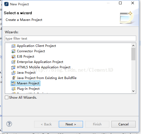Click the wizard list scroll down arrow
Screen dimensions: 141x134
click(133, 91)
